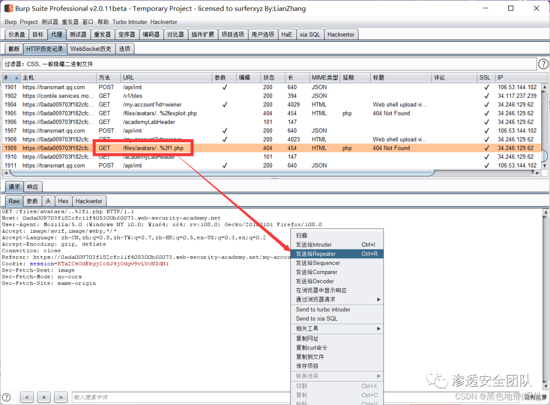Screen dimensions: 550x405
Task: Sort history by the 状态 column
Action: (x=272, y=77)
